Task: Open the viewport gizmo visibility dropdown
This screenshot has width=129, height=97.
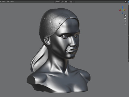Action: click(x=126, y=2)
